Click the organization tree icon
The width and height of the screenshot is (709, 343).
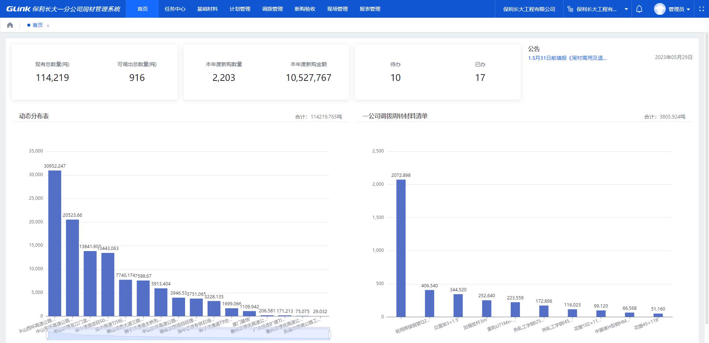(570, 9)
